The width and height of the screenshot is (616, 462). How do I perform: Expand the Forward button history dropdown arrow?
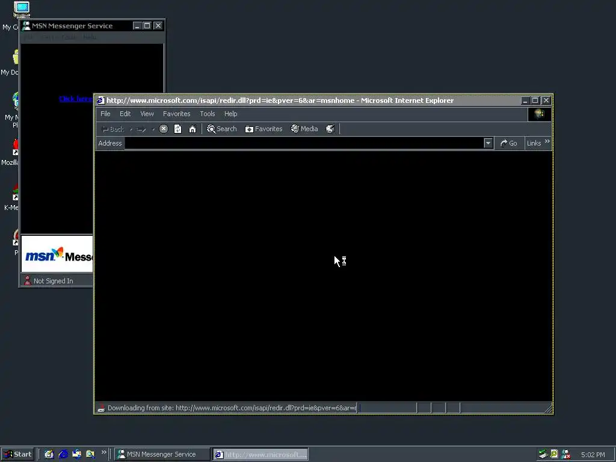(153, 129)
